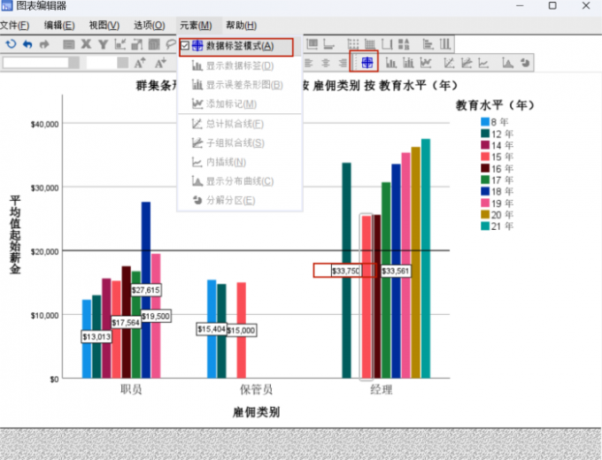Viewport: 602px width, 460px height.
Task: Open the 选项(O) menu
Action: click(x=150, y=26)
